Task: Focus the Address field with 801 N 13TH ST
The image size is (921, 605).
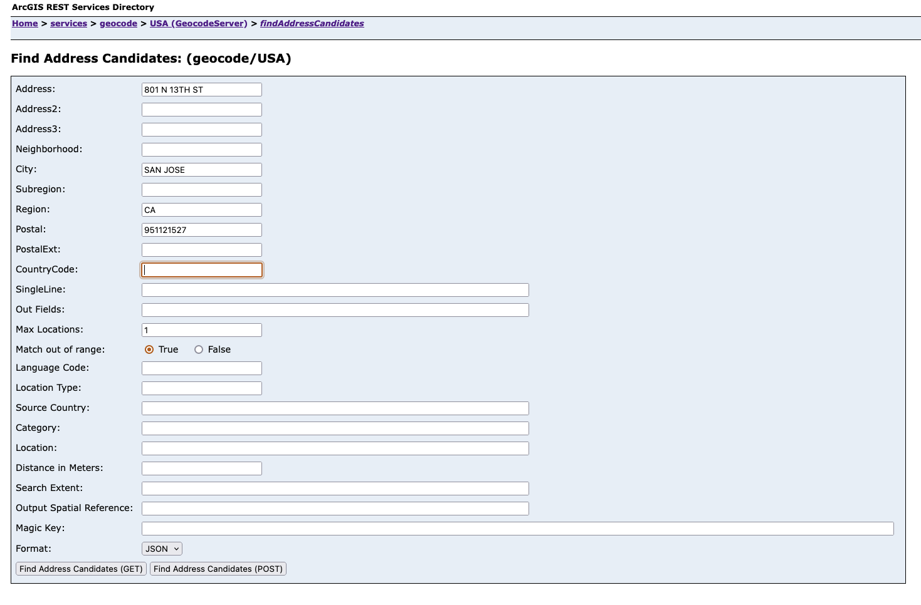Action: 201,90
